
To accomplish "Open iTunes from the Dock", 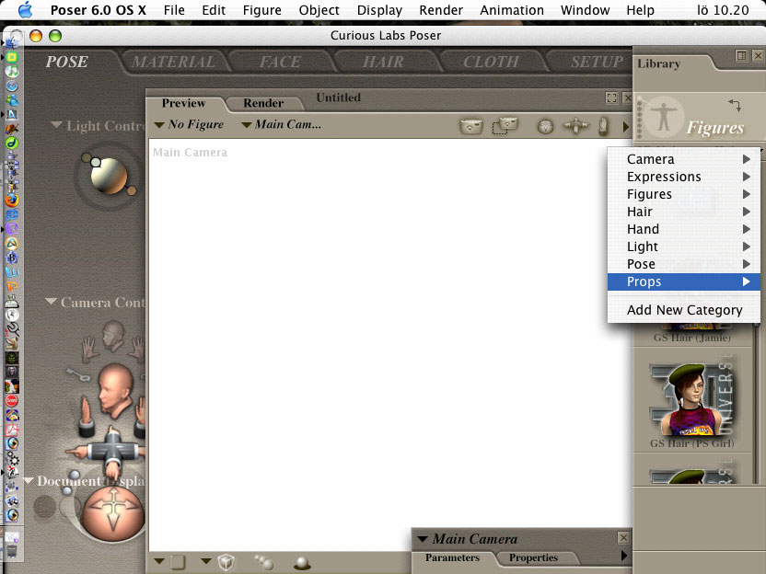I will pos(12,71).
